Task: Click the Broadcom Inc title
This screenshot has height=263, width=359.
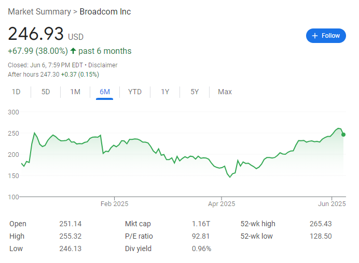Action: click(105, 12)
